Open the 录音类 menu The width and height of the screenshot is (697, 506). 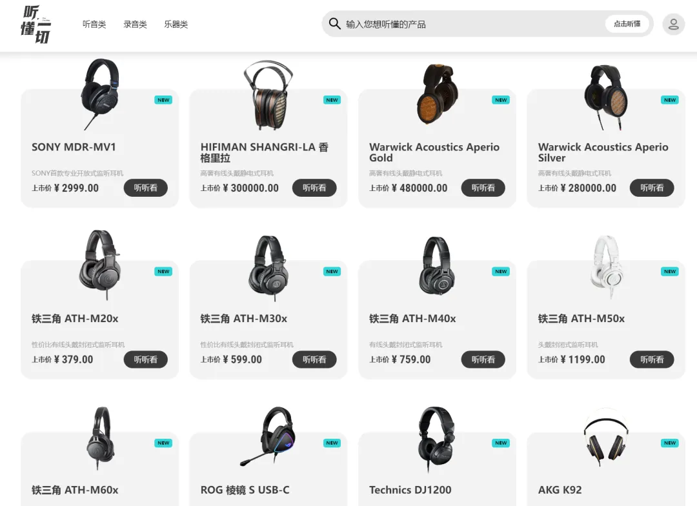(x=135, y=25)
